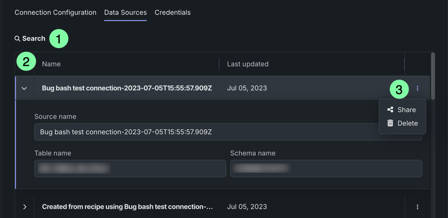The width and height of the screenshot is (448, 218).
Task: Choose Share from the context menu
Action: pos(407,109)
